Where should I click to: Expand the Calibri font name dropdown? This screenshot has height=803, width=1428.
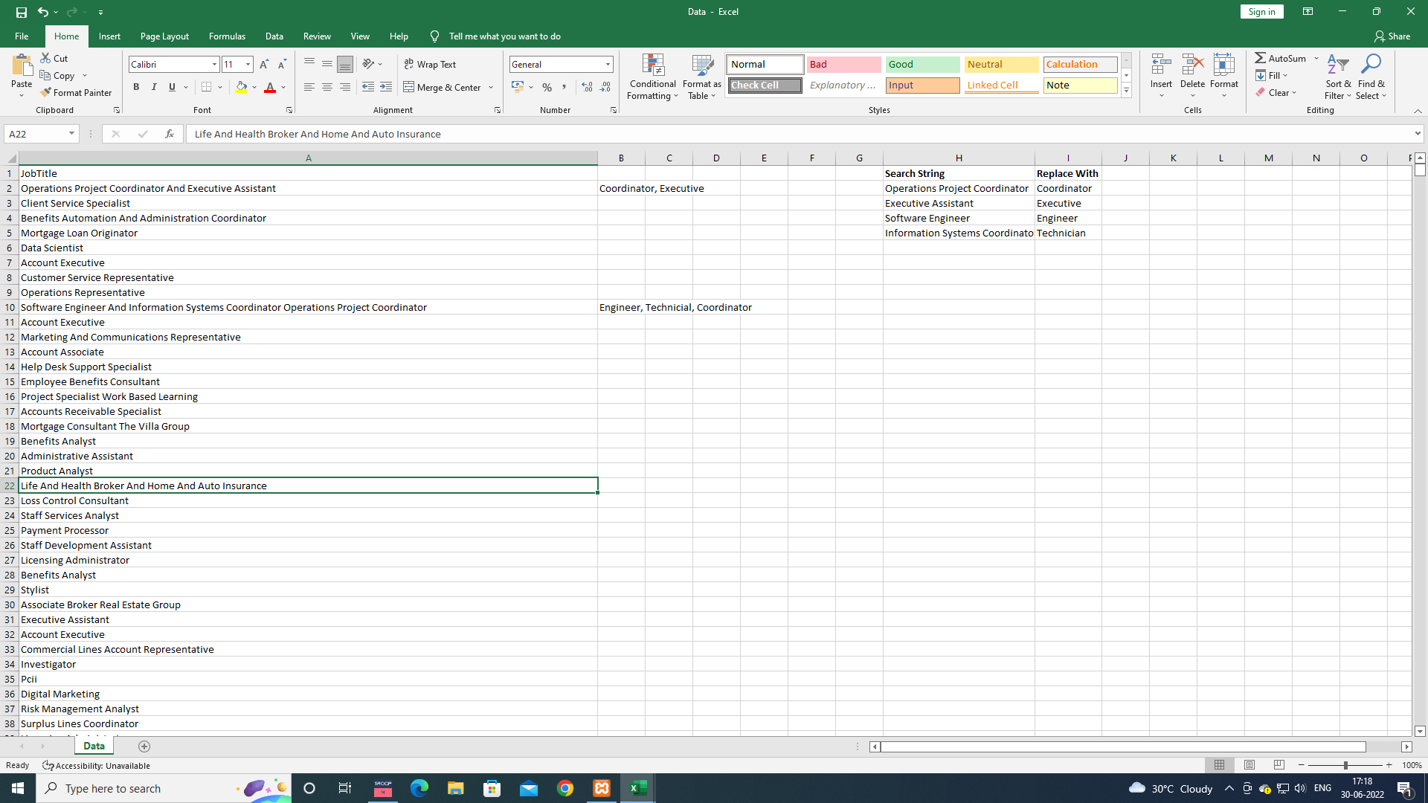215,65
